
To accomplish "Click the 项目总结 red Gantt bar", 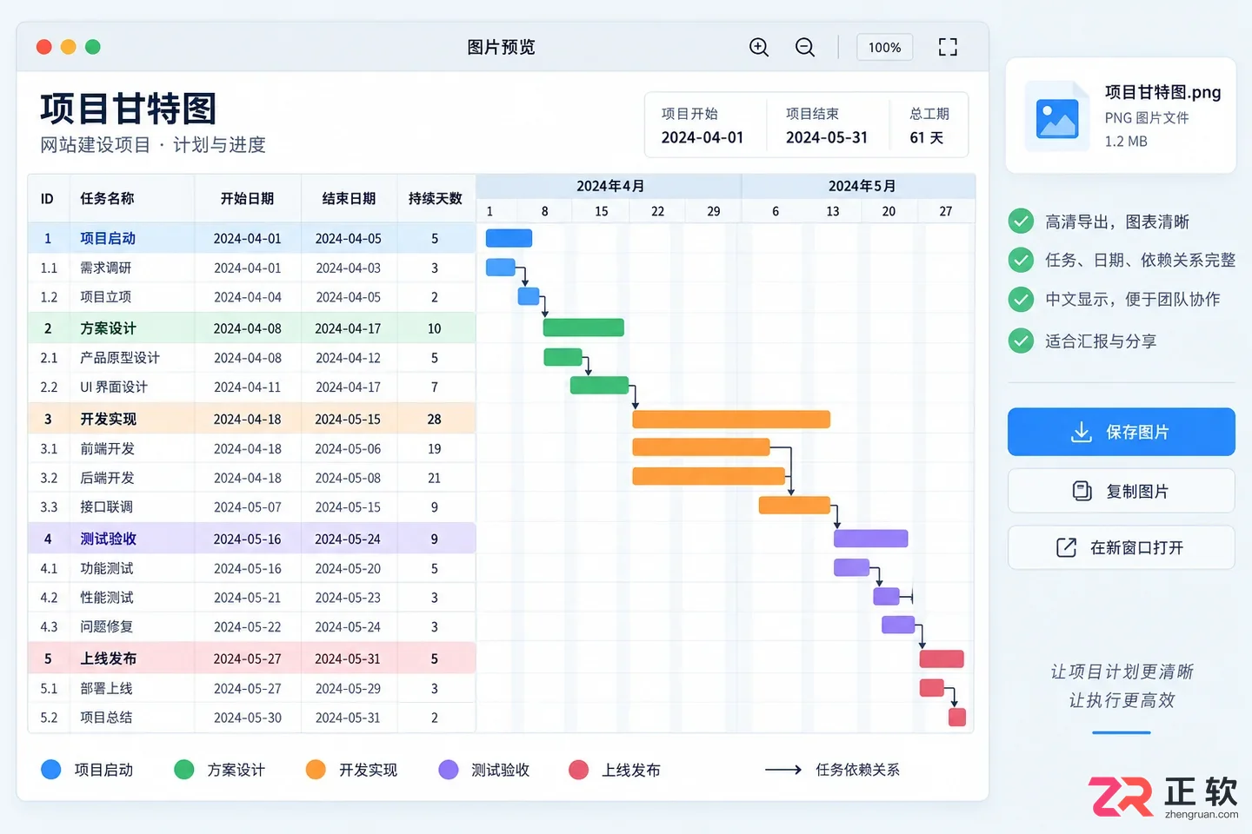I will [x=957, y=717].
